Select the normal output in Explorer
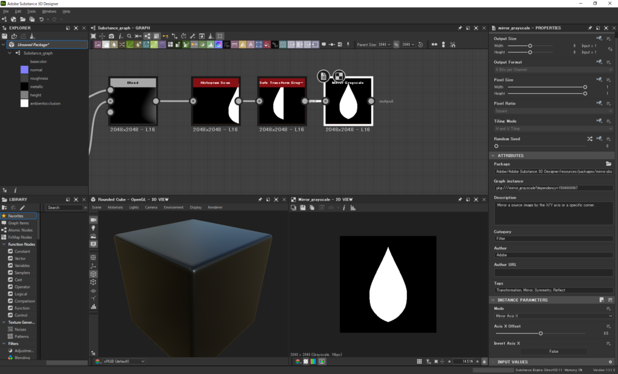This screenshot has height=374, width=618. pyautogui.click(x=36, y=70)
